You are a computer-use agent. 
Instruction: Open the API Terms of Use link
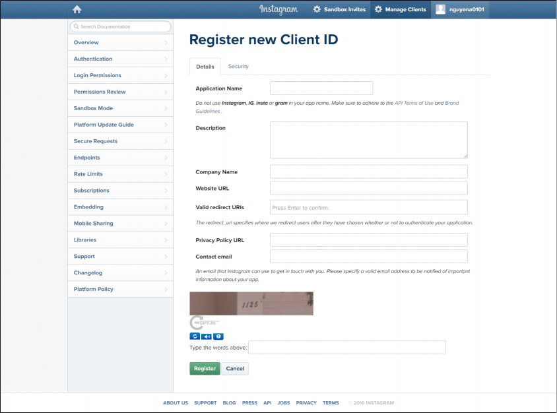(x=414, y=103)
